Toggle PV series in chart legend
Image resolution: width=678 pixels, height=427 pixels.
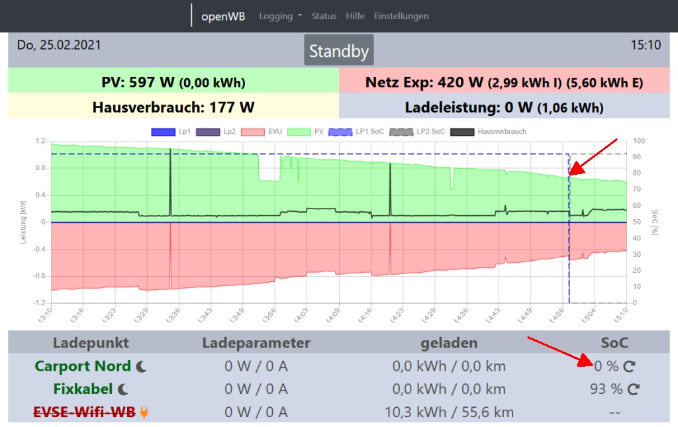click(305, 132)
